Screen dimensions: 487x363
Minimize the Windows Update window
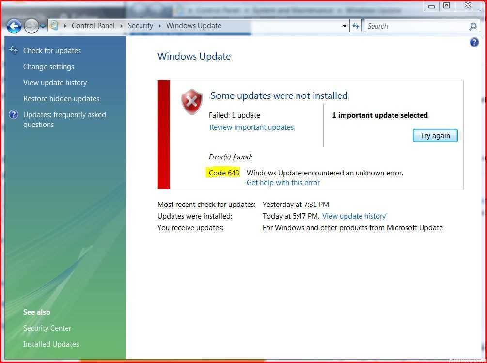pyautogui.click(x=431, y=6)
